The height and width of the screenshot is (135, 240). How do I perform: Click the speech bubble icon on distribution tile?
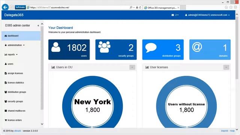151,48
